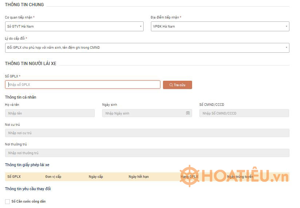Click the Số CMND/CCCD input field
This screenshot has width=300, height=208.
(x=244, y=113)
